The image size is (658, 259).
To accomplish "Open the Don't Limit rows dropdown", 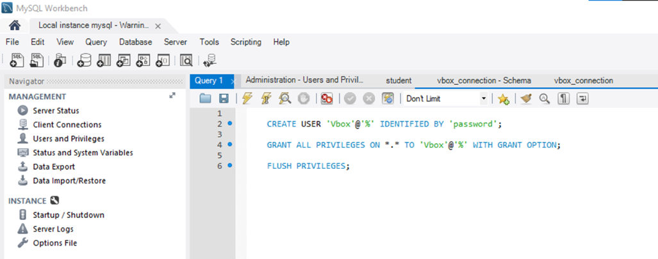I will (484, 99).
